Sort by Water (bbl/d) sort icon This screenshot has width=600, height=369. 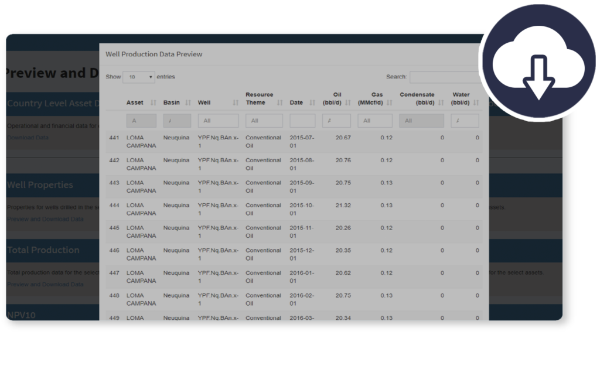tap(476, 103)
